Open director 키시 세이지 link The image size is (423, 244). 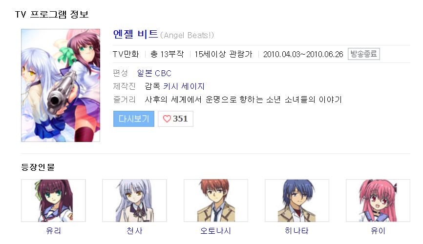coord(184,86)
